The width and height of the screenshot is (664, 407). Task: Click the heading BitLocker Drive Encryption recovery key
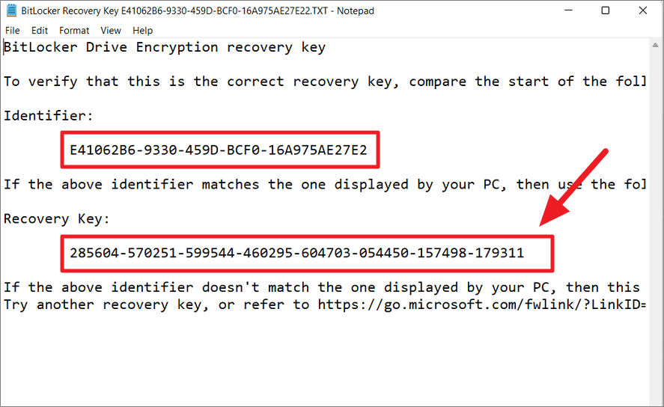pos(164,47)
